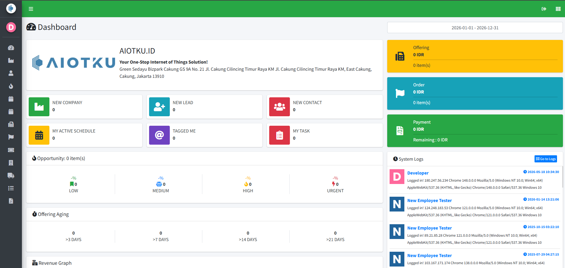Open the truck delivery icon in sidebar

(x=11, y=175)
